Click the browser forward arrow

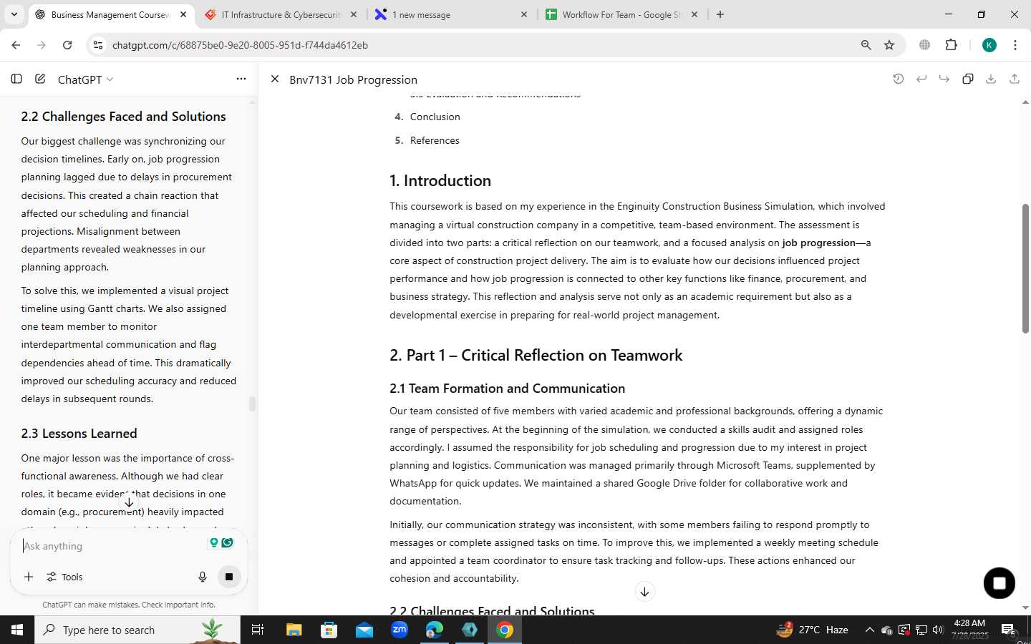point(42,45)
